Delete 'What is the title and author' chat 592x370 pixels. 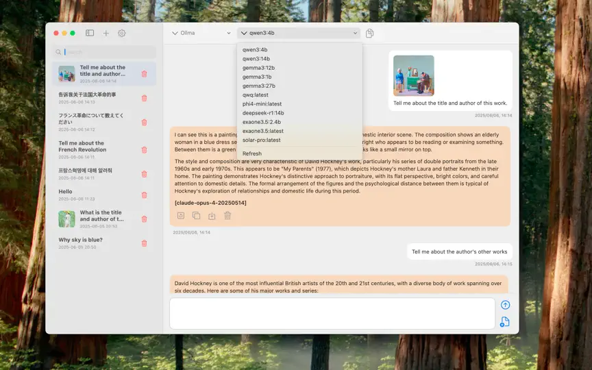[x=144, y=219]
